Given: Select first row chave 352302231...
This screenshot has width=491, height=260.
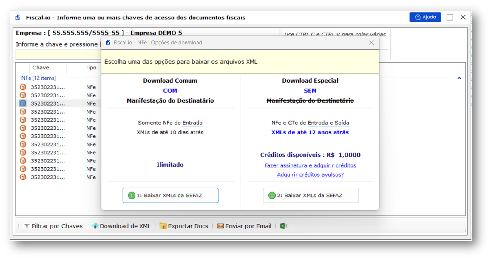Looking at the screenshot, I should pyautogui.click(x=48, y=87).
